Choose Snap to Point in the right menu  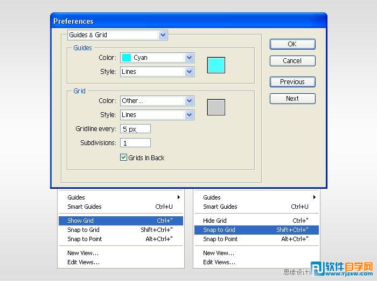pos(256,239)
